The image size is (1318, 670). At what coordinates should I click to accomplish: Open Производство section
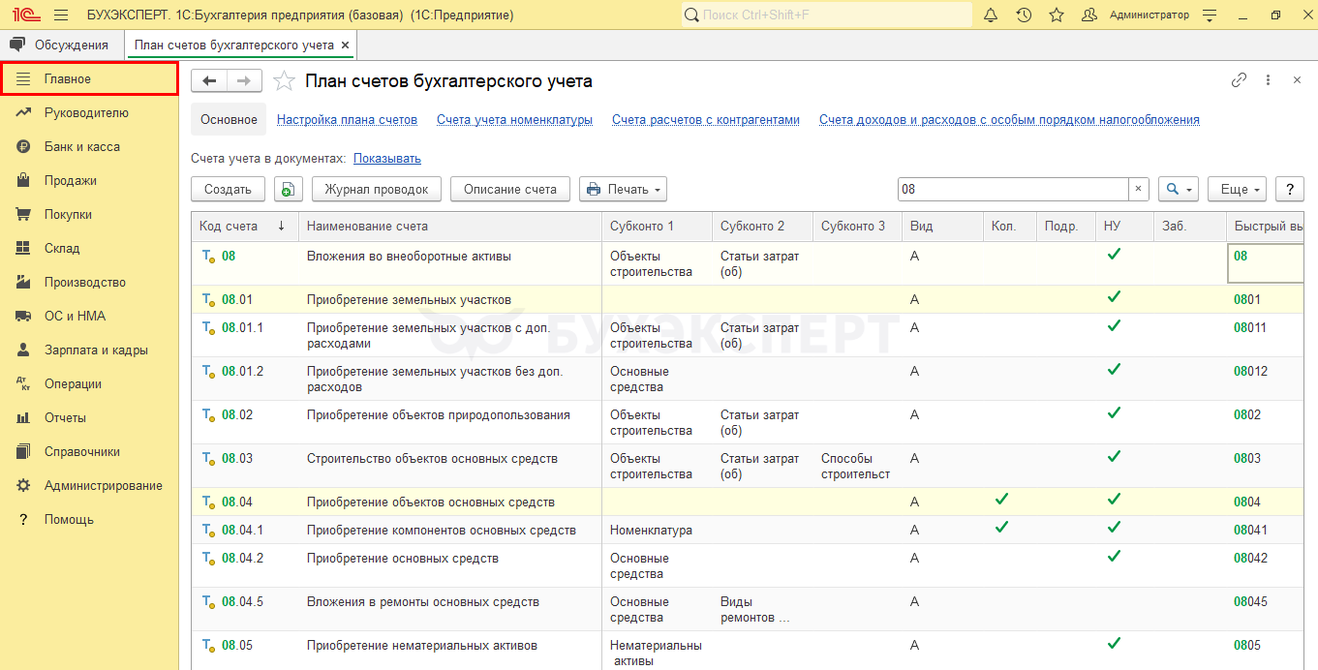pyautogui.click(x=89, y=282)
